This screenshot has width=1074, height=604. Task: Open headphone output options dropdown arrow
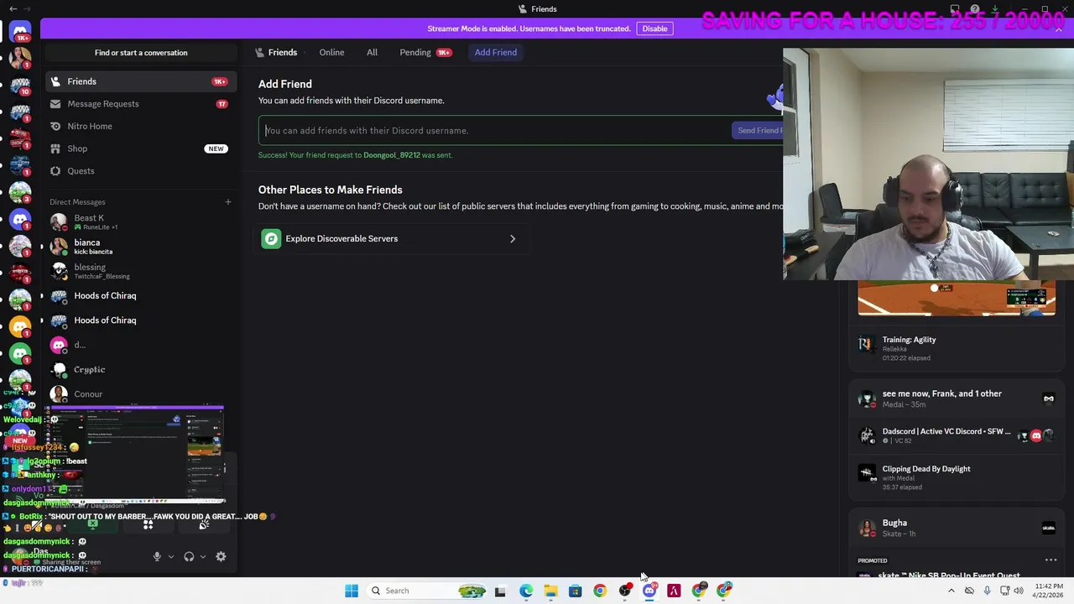tap(202, 556)
